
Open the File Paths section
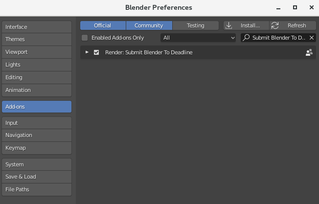pyautogui.click(x=37, y=189)
